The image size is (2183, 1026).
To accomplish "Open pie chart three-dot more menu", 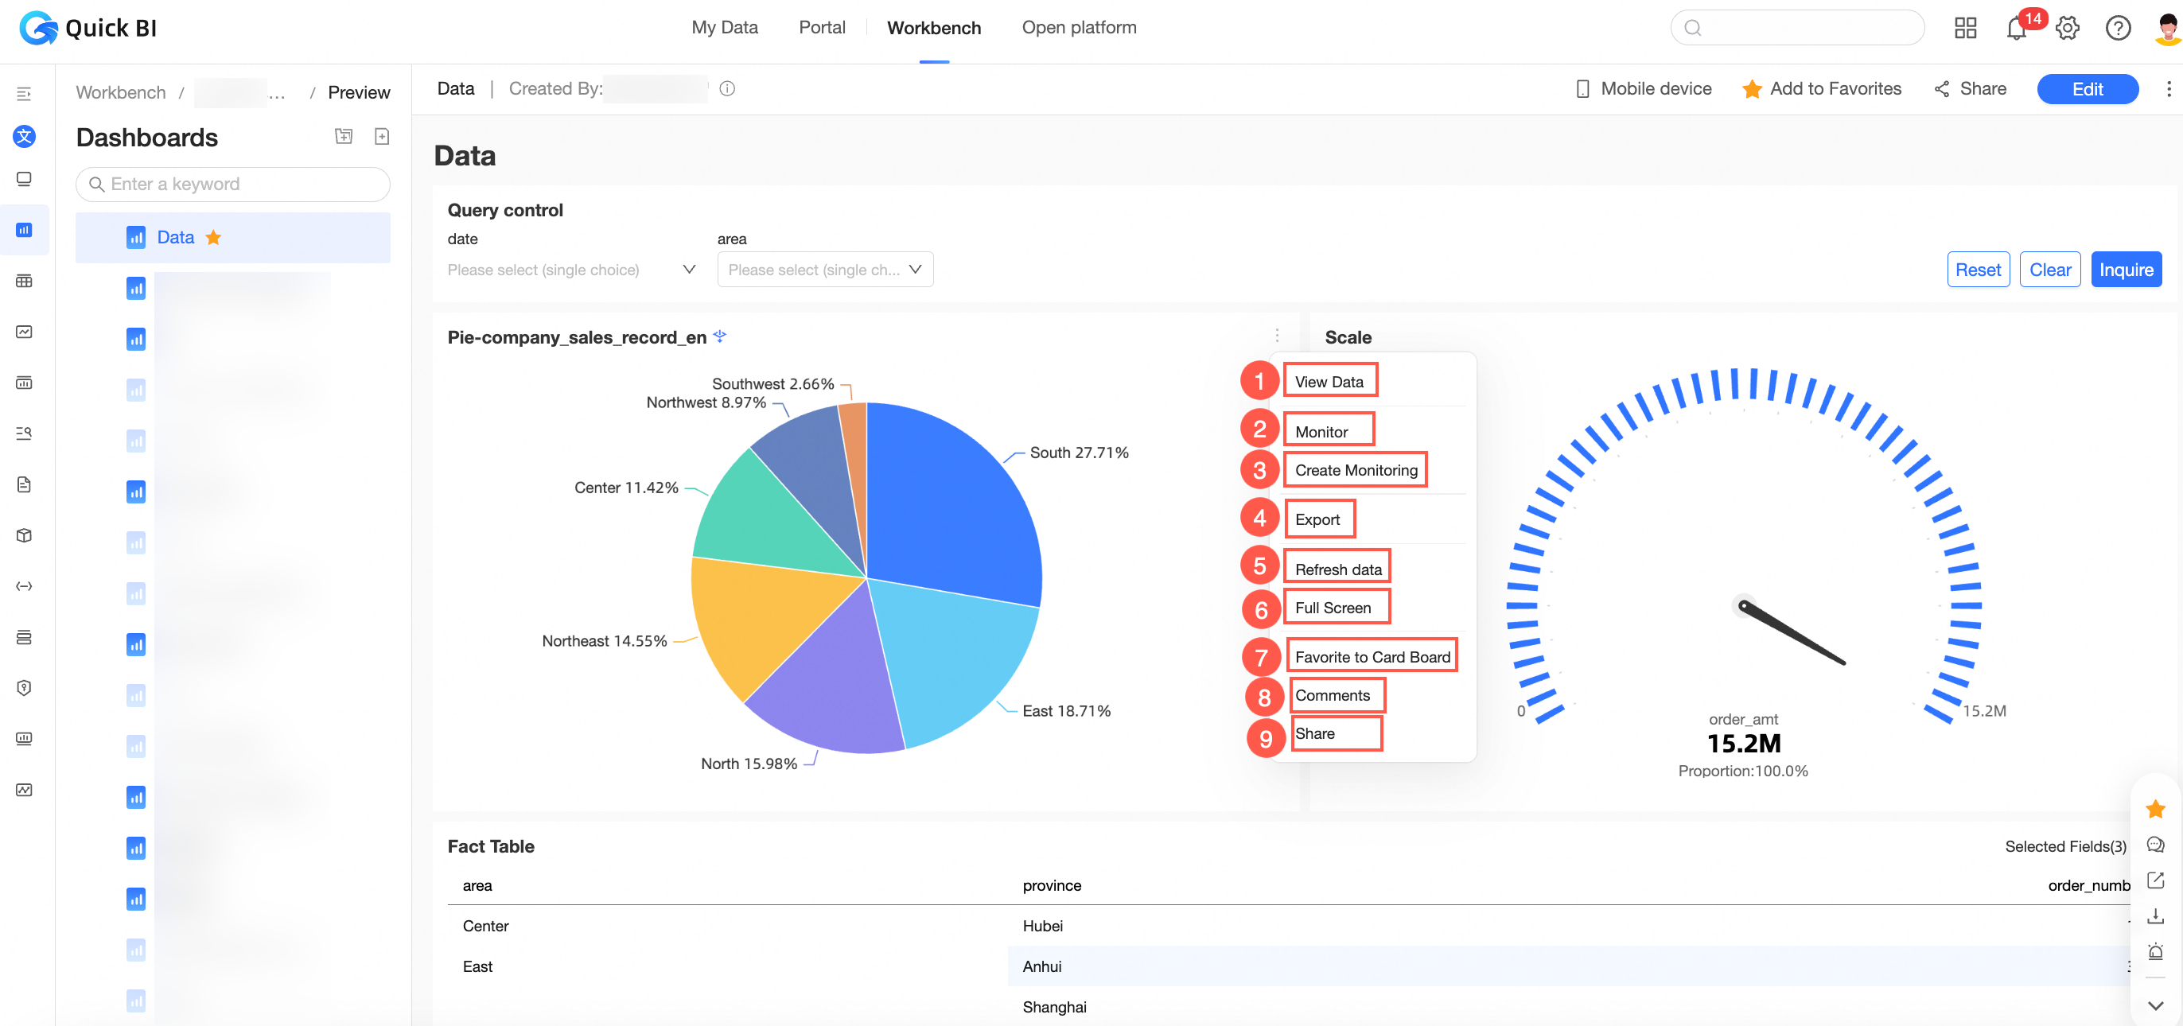I will 1277,335.
